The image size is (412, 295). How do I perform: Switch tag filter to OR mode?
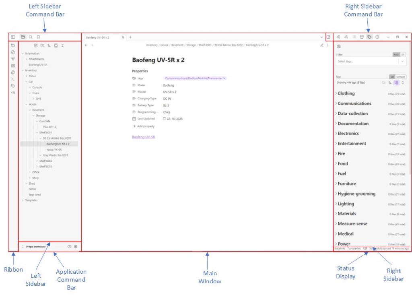pos(403,54)
